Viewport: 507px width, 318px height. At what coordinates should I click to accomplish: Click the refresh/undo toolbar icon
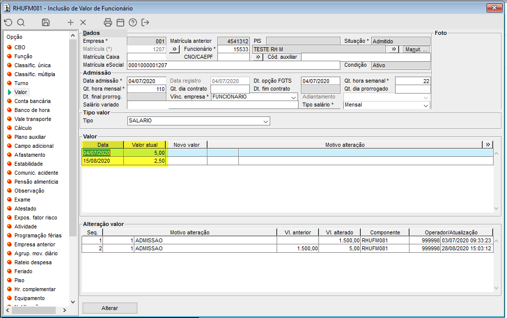tap(8, 22)
